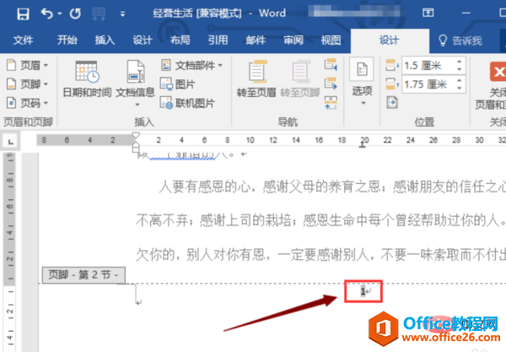
Task: Click the line starting 欠你的，别人对你有恩
Action: coord(320,254)
